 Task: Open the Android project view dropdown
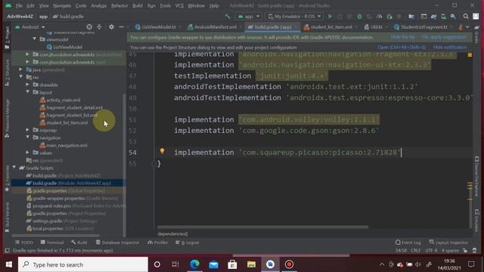pos(30,27)
